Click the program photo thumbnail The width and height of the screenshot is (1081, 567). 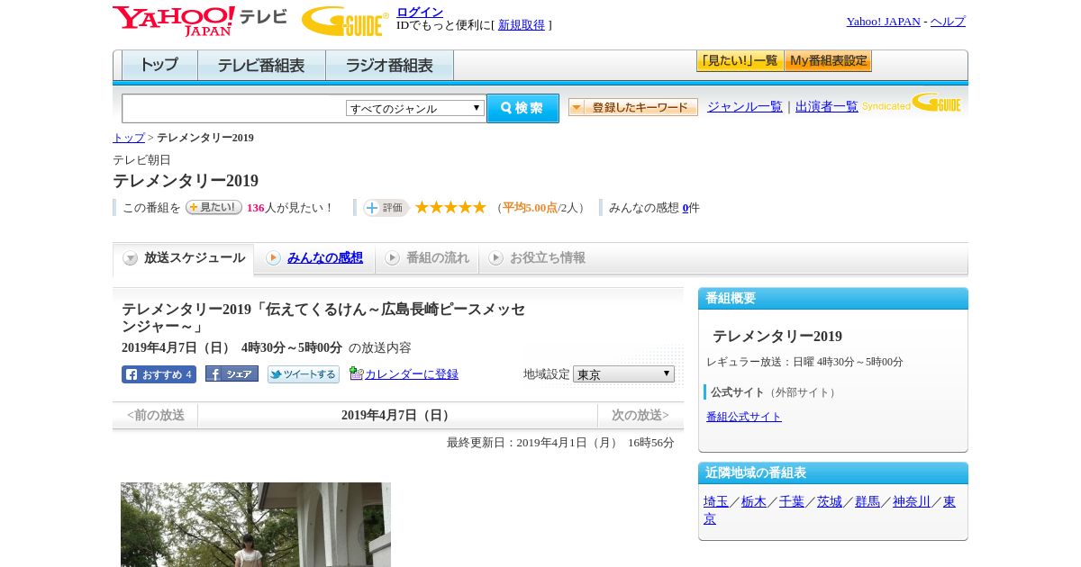[x=256, y=525]
